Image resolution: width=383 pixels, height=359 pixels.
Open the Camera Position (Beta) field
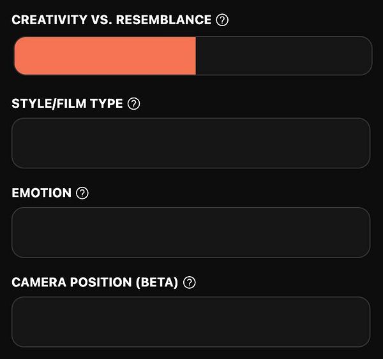click(x=191, y=321)
